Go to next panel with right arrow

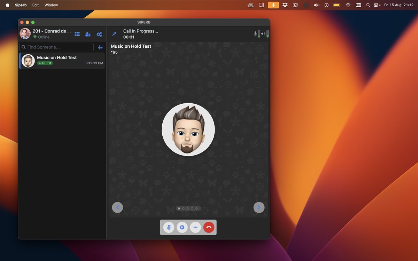tap(259, 207)
